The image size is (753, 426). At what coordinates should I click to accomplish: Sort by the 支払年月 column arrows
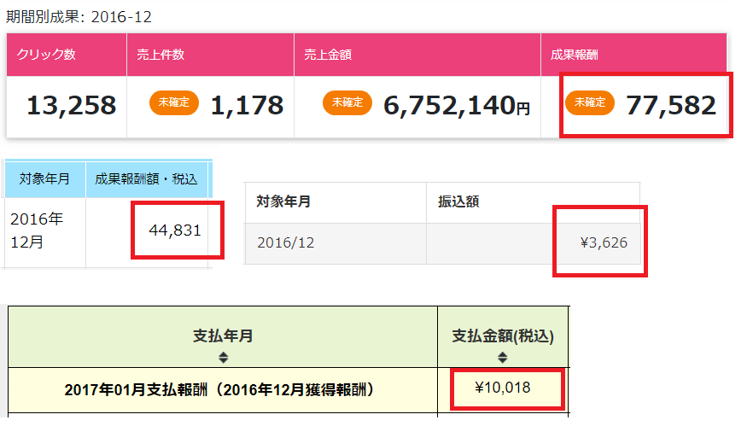coord(223,357)
